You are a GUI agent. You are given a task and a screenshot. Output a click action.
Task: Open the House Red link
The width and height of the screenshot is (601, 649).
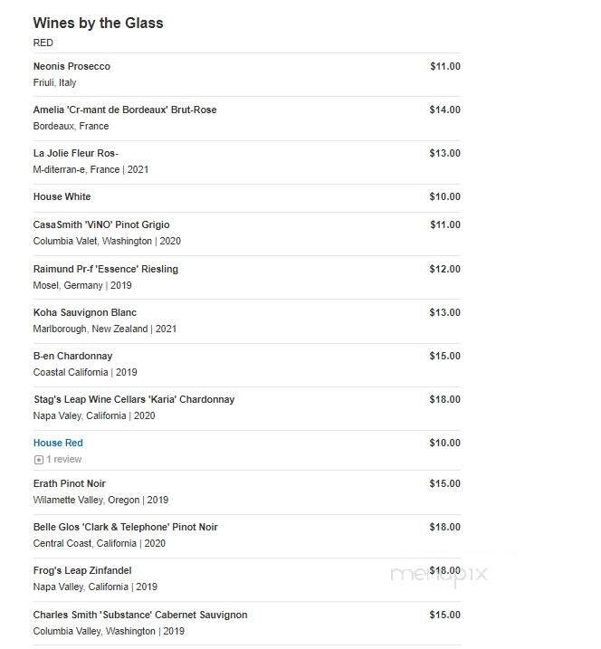(x=58, y=443)
